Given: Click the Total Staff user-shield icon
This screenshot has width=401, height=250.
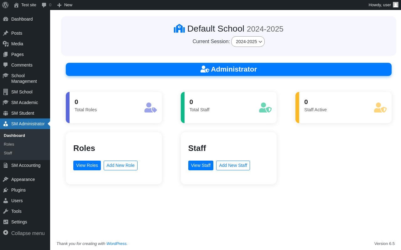Looking at the screenshot, I should click(x=265, y=107).
